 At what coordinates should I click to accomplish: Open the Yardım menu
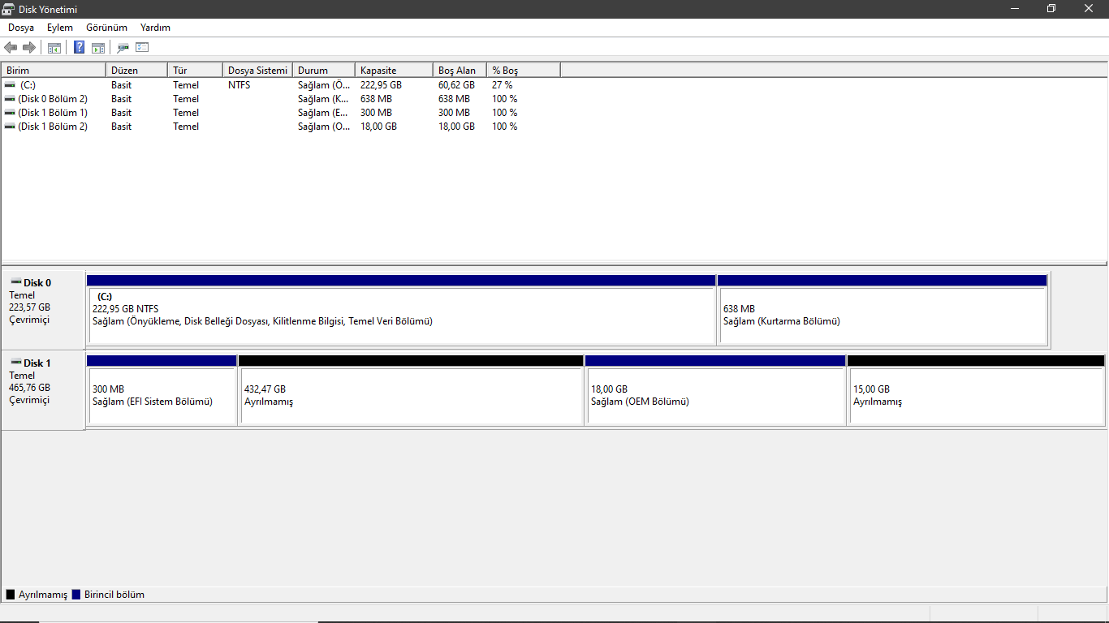[x=155, y=28]
